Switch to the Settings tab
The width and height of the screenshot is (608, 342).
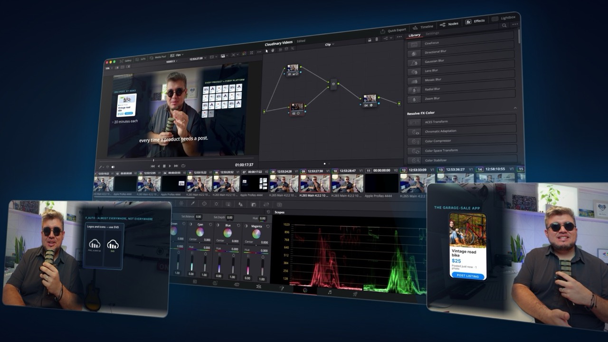point(432,33)
